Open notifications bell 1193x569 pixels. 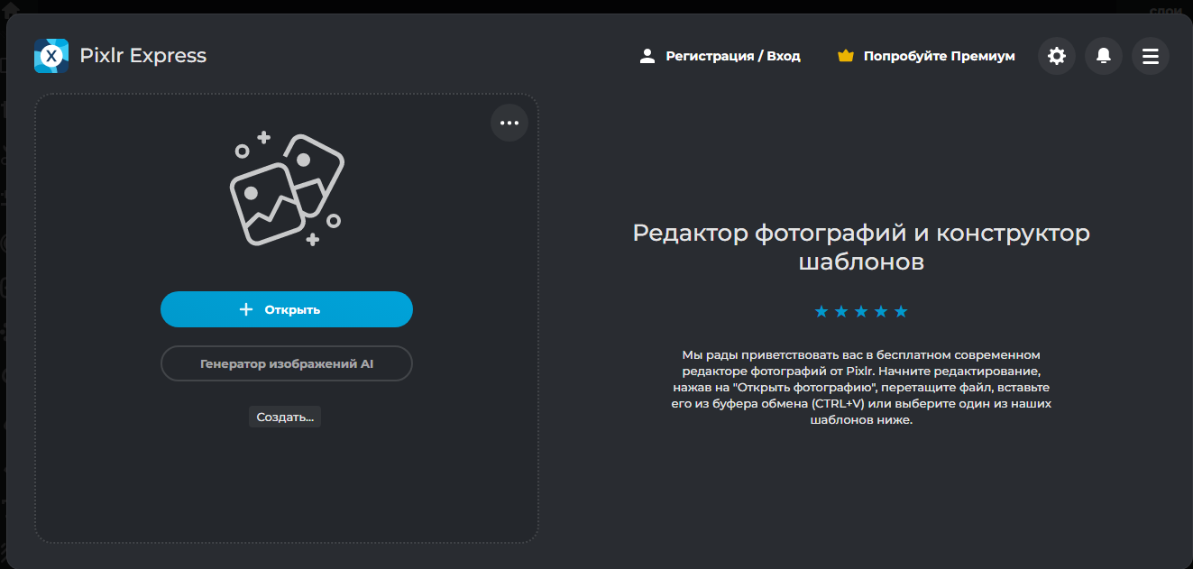pos(1104,56)
